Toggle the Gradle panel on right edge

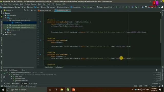163,13
